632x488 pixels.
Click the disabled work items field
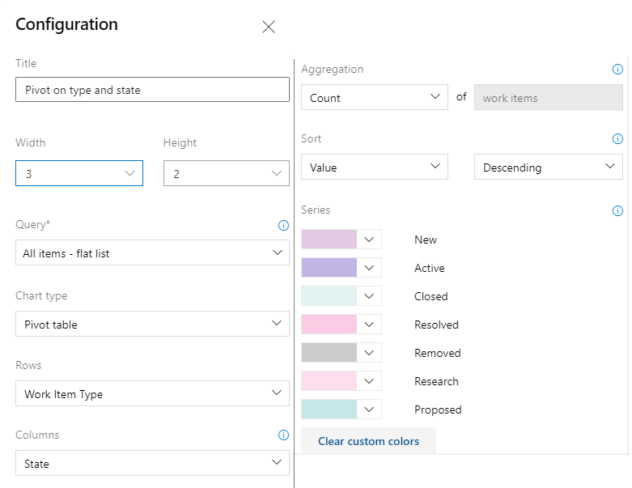pyautogui.click(x=549, y=97)
